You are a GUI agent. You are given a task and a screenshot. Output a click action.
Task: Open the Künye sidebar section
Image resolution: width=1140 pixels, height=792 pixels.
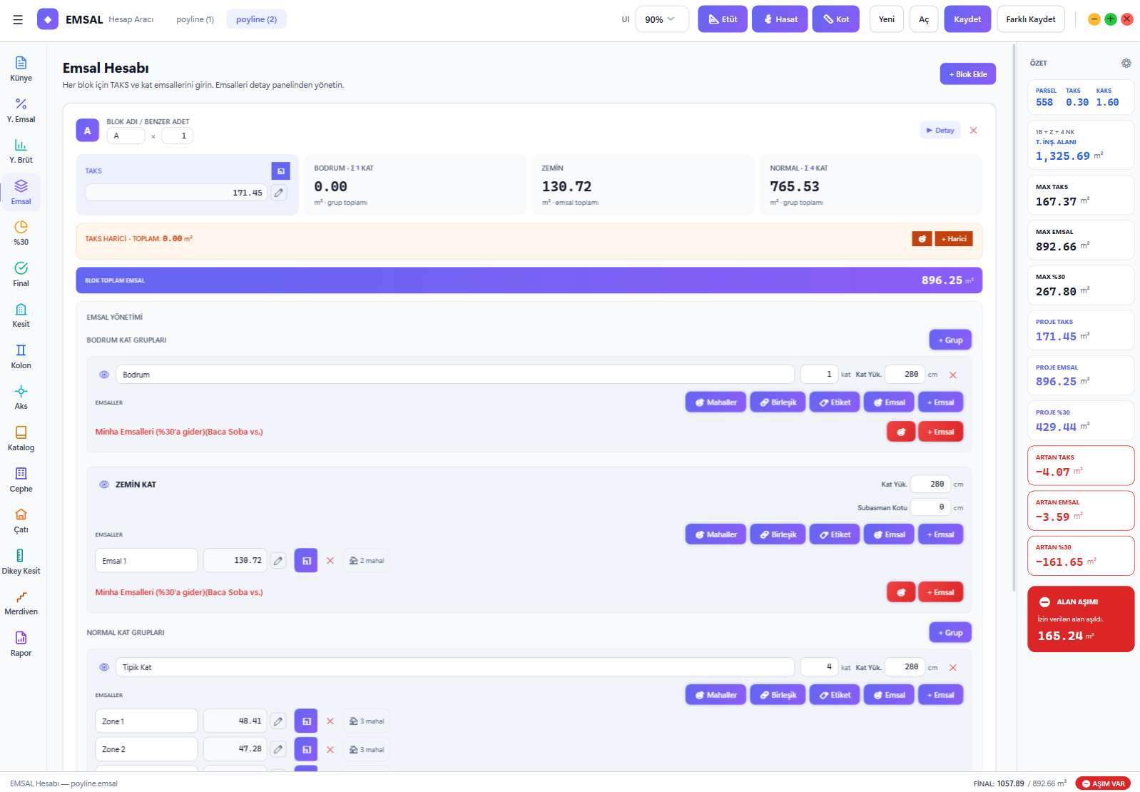point(21,69)
